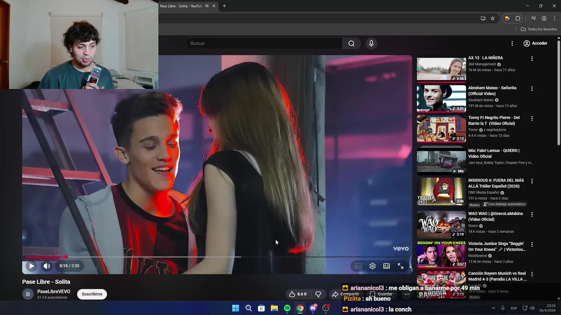561x315 pixels.
Task: Dislike the video with thumbs down
Action: click(x=318, y=294)
